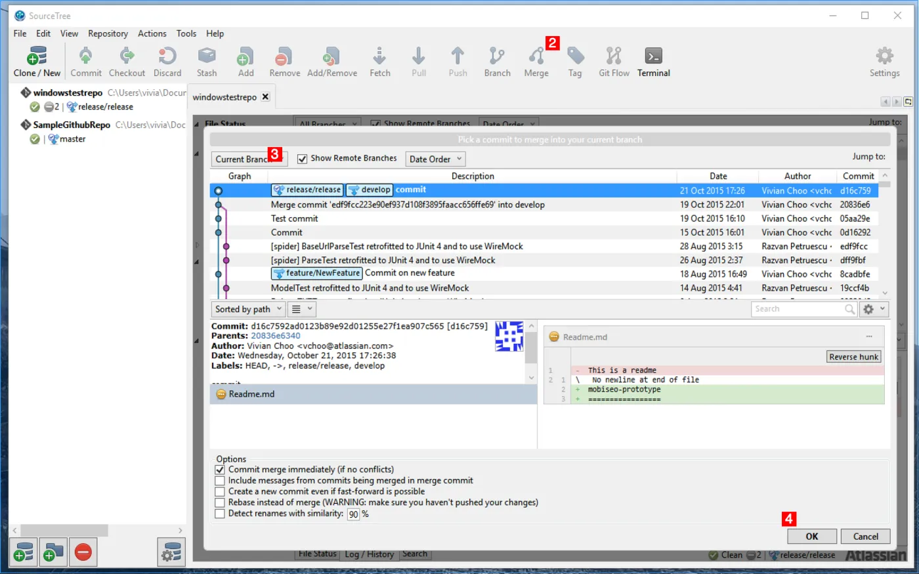Open the Tools menu
Screen dimensions: 919x574
[x=186, y=33]
